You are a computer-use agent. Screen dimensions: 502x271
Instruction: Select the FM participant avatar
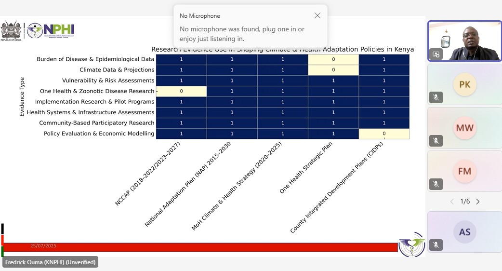(464, 172)
